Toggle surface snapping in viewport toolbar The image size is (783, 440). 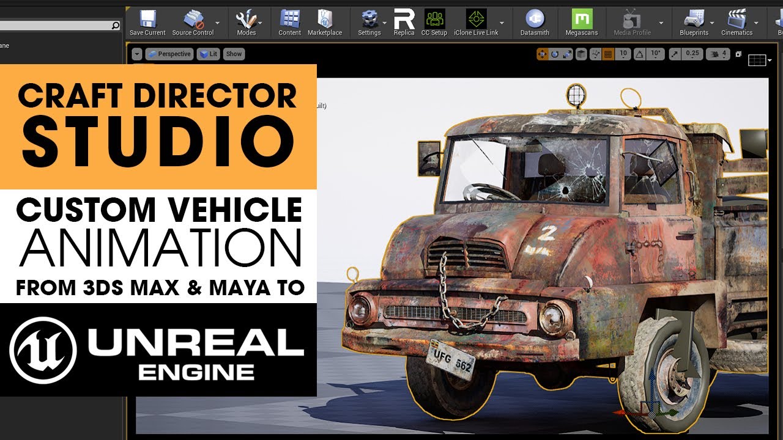point(596,54)
